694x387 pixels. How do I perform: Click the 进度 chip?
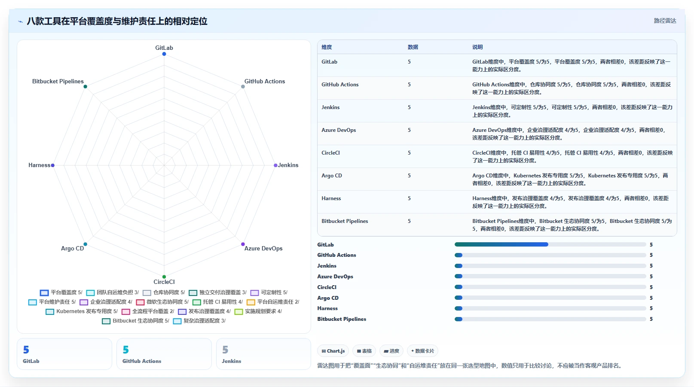tap(391, 351)
